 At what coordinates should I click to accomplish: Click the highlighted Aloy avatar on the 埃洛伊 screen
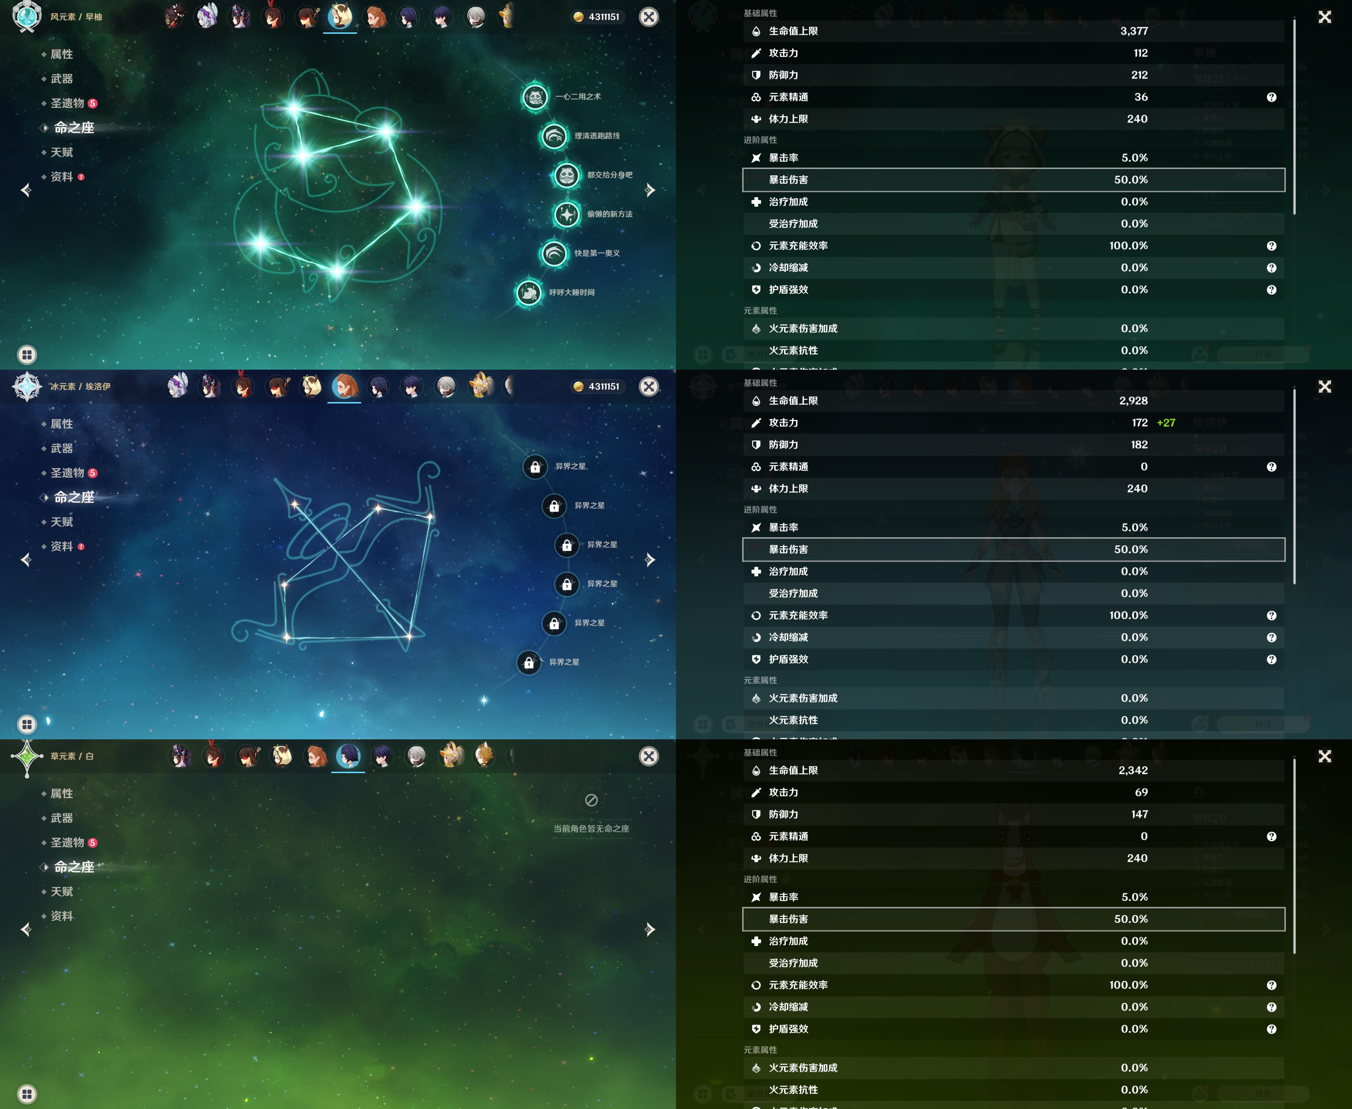tap(344, 386)
